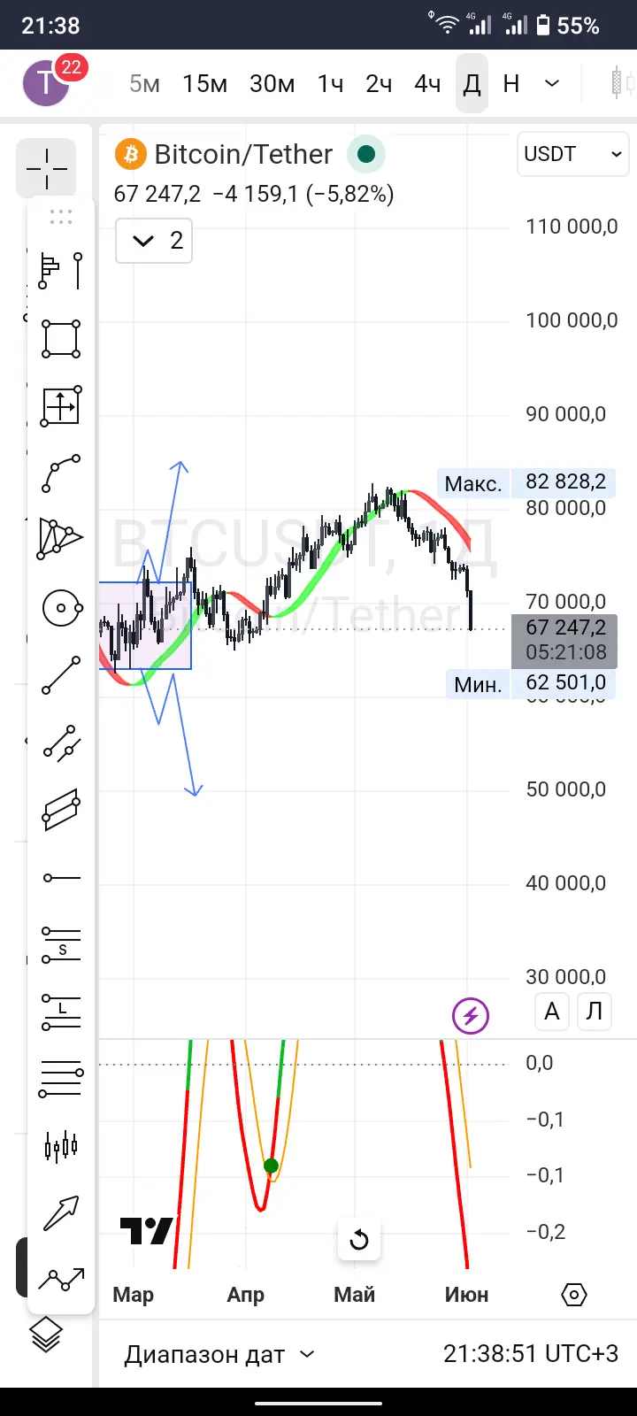
Task: Expand the timeframe list chevron
Action: coord(552,83)
